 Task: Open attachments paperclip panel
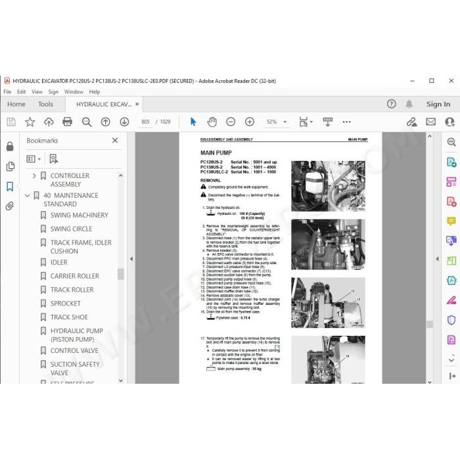point(10,206)
